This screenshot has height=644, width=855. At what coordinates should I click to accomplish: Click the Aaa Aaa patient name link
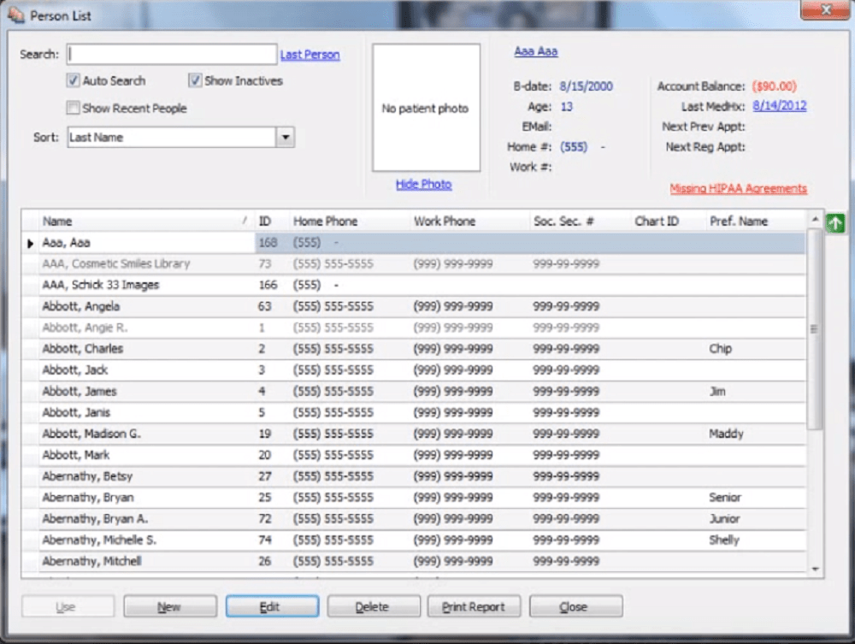tap(534, 51)
